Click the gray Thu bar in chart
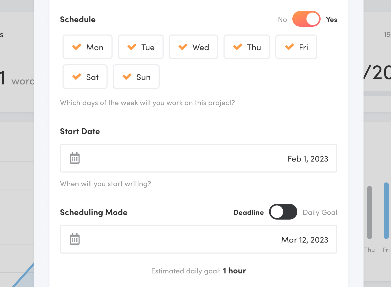This screenshot has height=287, width=391. (370, 213)
